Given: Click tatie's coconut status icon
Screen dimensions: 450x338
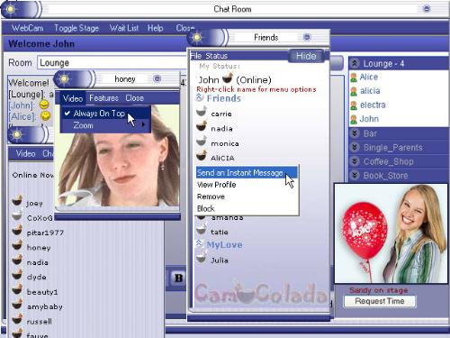Looking at the screenshot, I should click(x=202, y=230).
